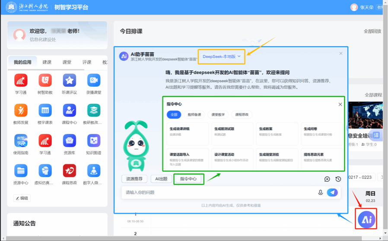Open chat history clock icon
The image size is (388, 241).
tap(338, 179)
